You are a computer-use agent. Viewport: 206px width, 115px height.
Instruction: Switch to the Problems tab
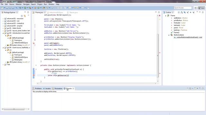[37, 88]
